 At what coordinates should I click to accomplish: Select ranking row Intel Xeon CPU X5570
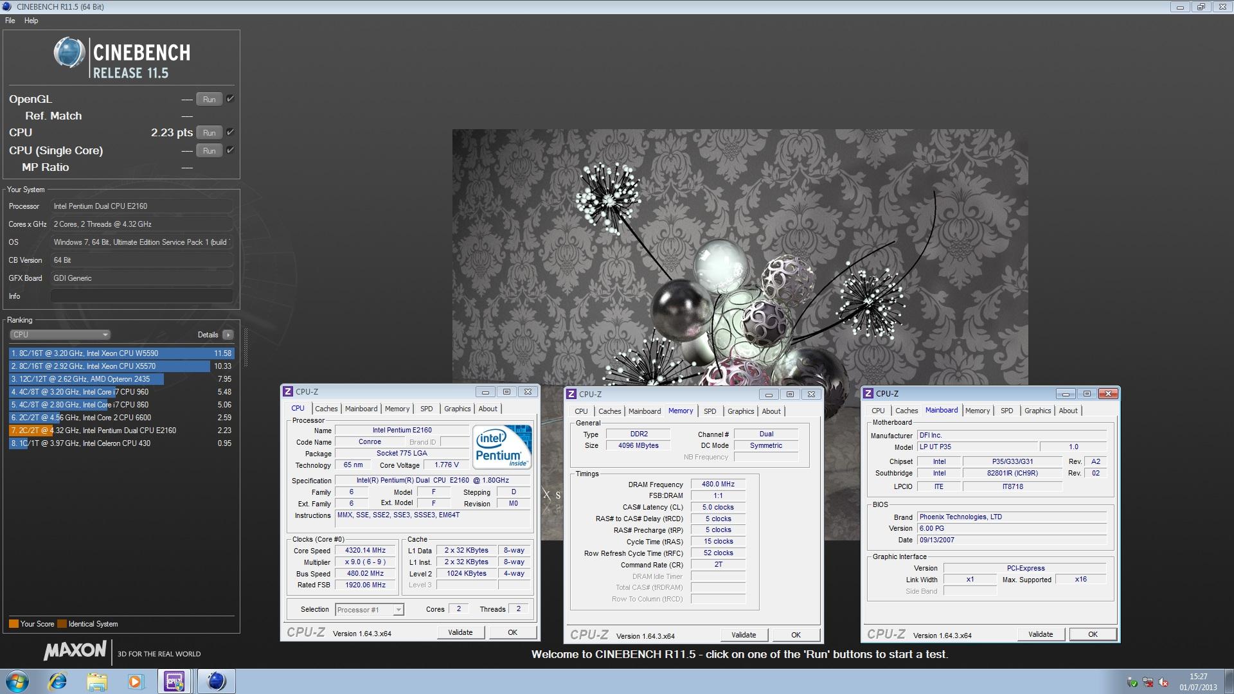point(121,366)
